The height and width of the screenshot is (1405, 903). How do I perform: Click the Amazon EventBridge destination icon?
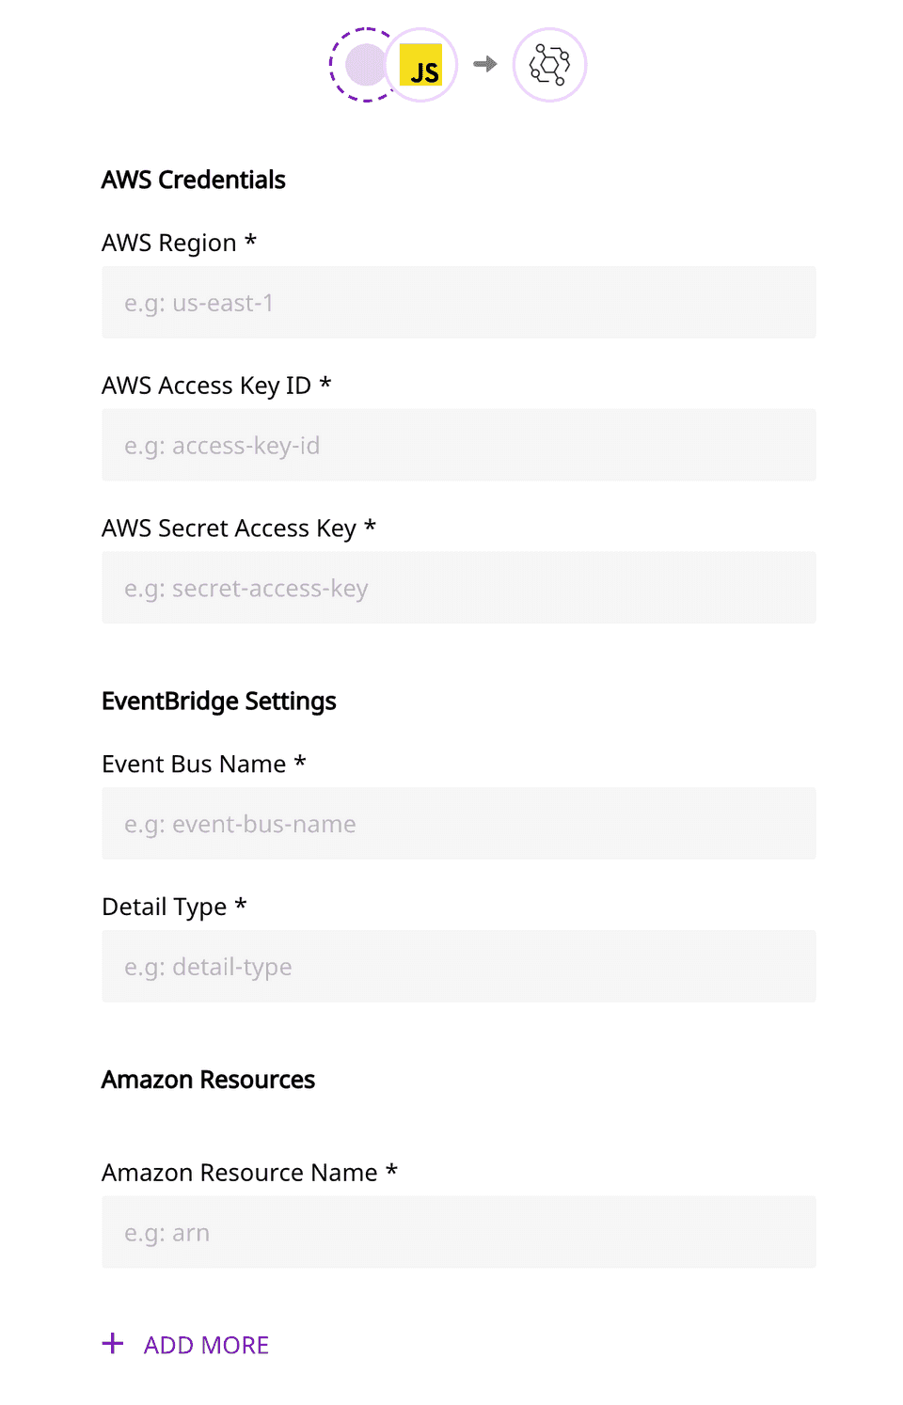tap(549, 65)
